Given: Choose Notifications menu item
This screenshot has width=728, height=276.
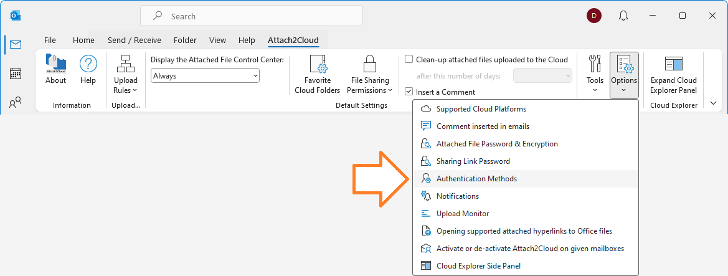Looking at the screenshot, I should [x=526, y=196].
